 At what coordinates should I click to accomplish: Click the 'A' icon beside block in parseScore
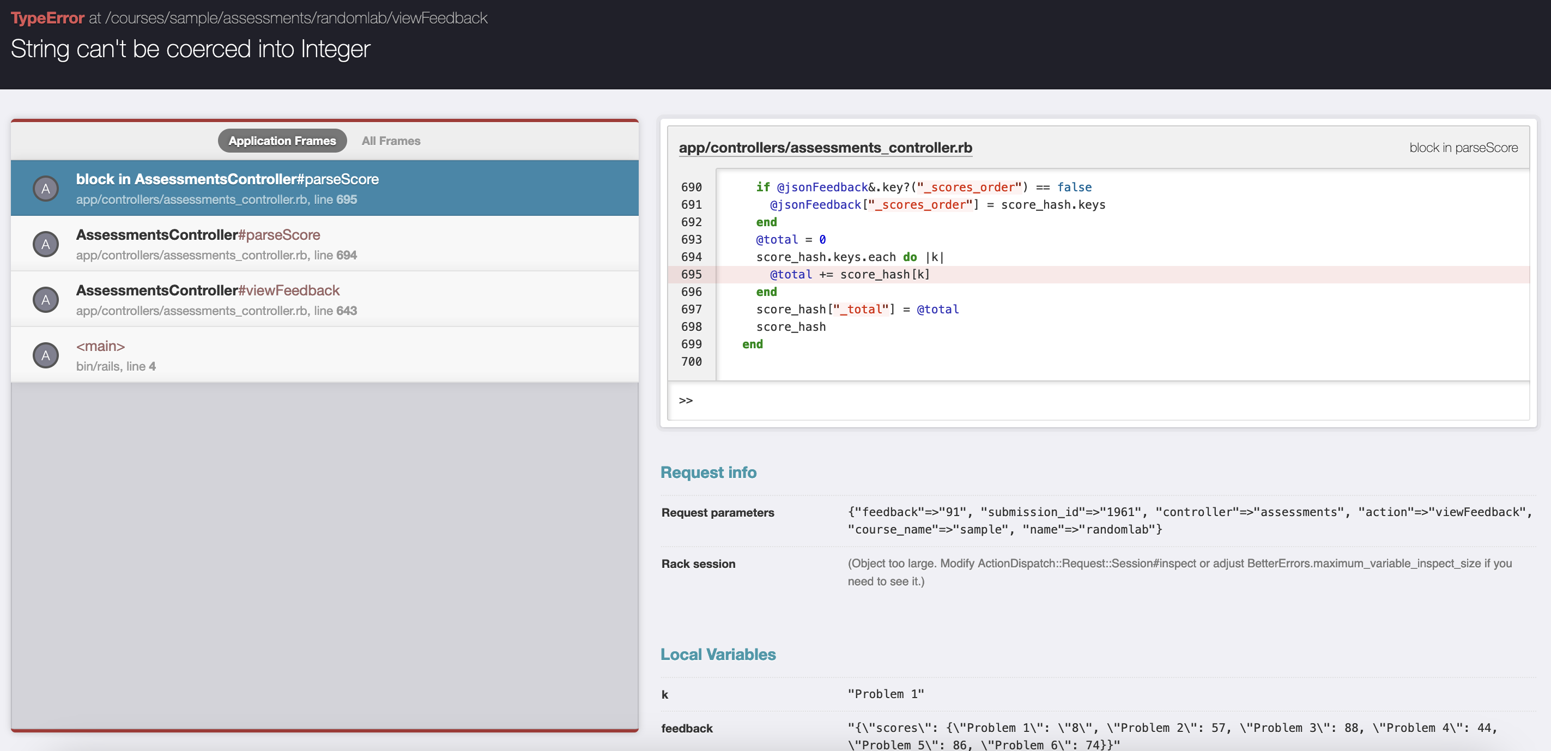pos(46,189)
